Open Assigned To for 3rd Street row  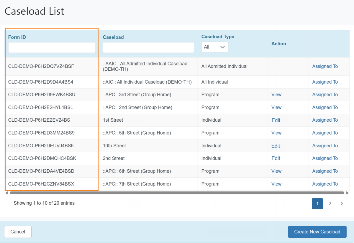click(325, 95)
